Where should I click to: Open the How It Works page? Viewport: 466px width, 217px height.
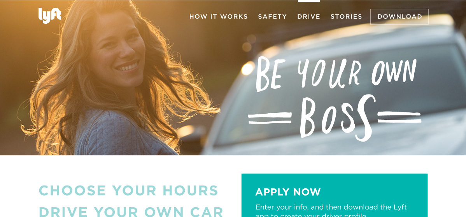[219, 17]
